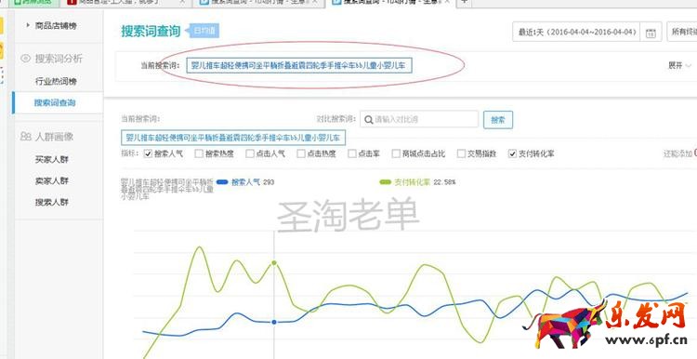Image resolution: width=697 pixels, height=359 pixels.
Task: Click the 日均值 tag next to title
Action: 204,31
